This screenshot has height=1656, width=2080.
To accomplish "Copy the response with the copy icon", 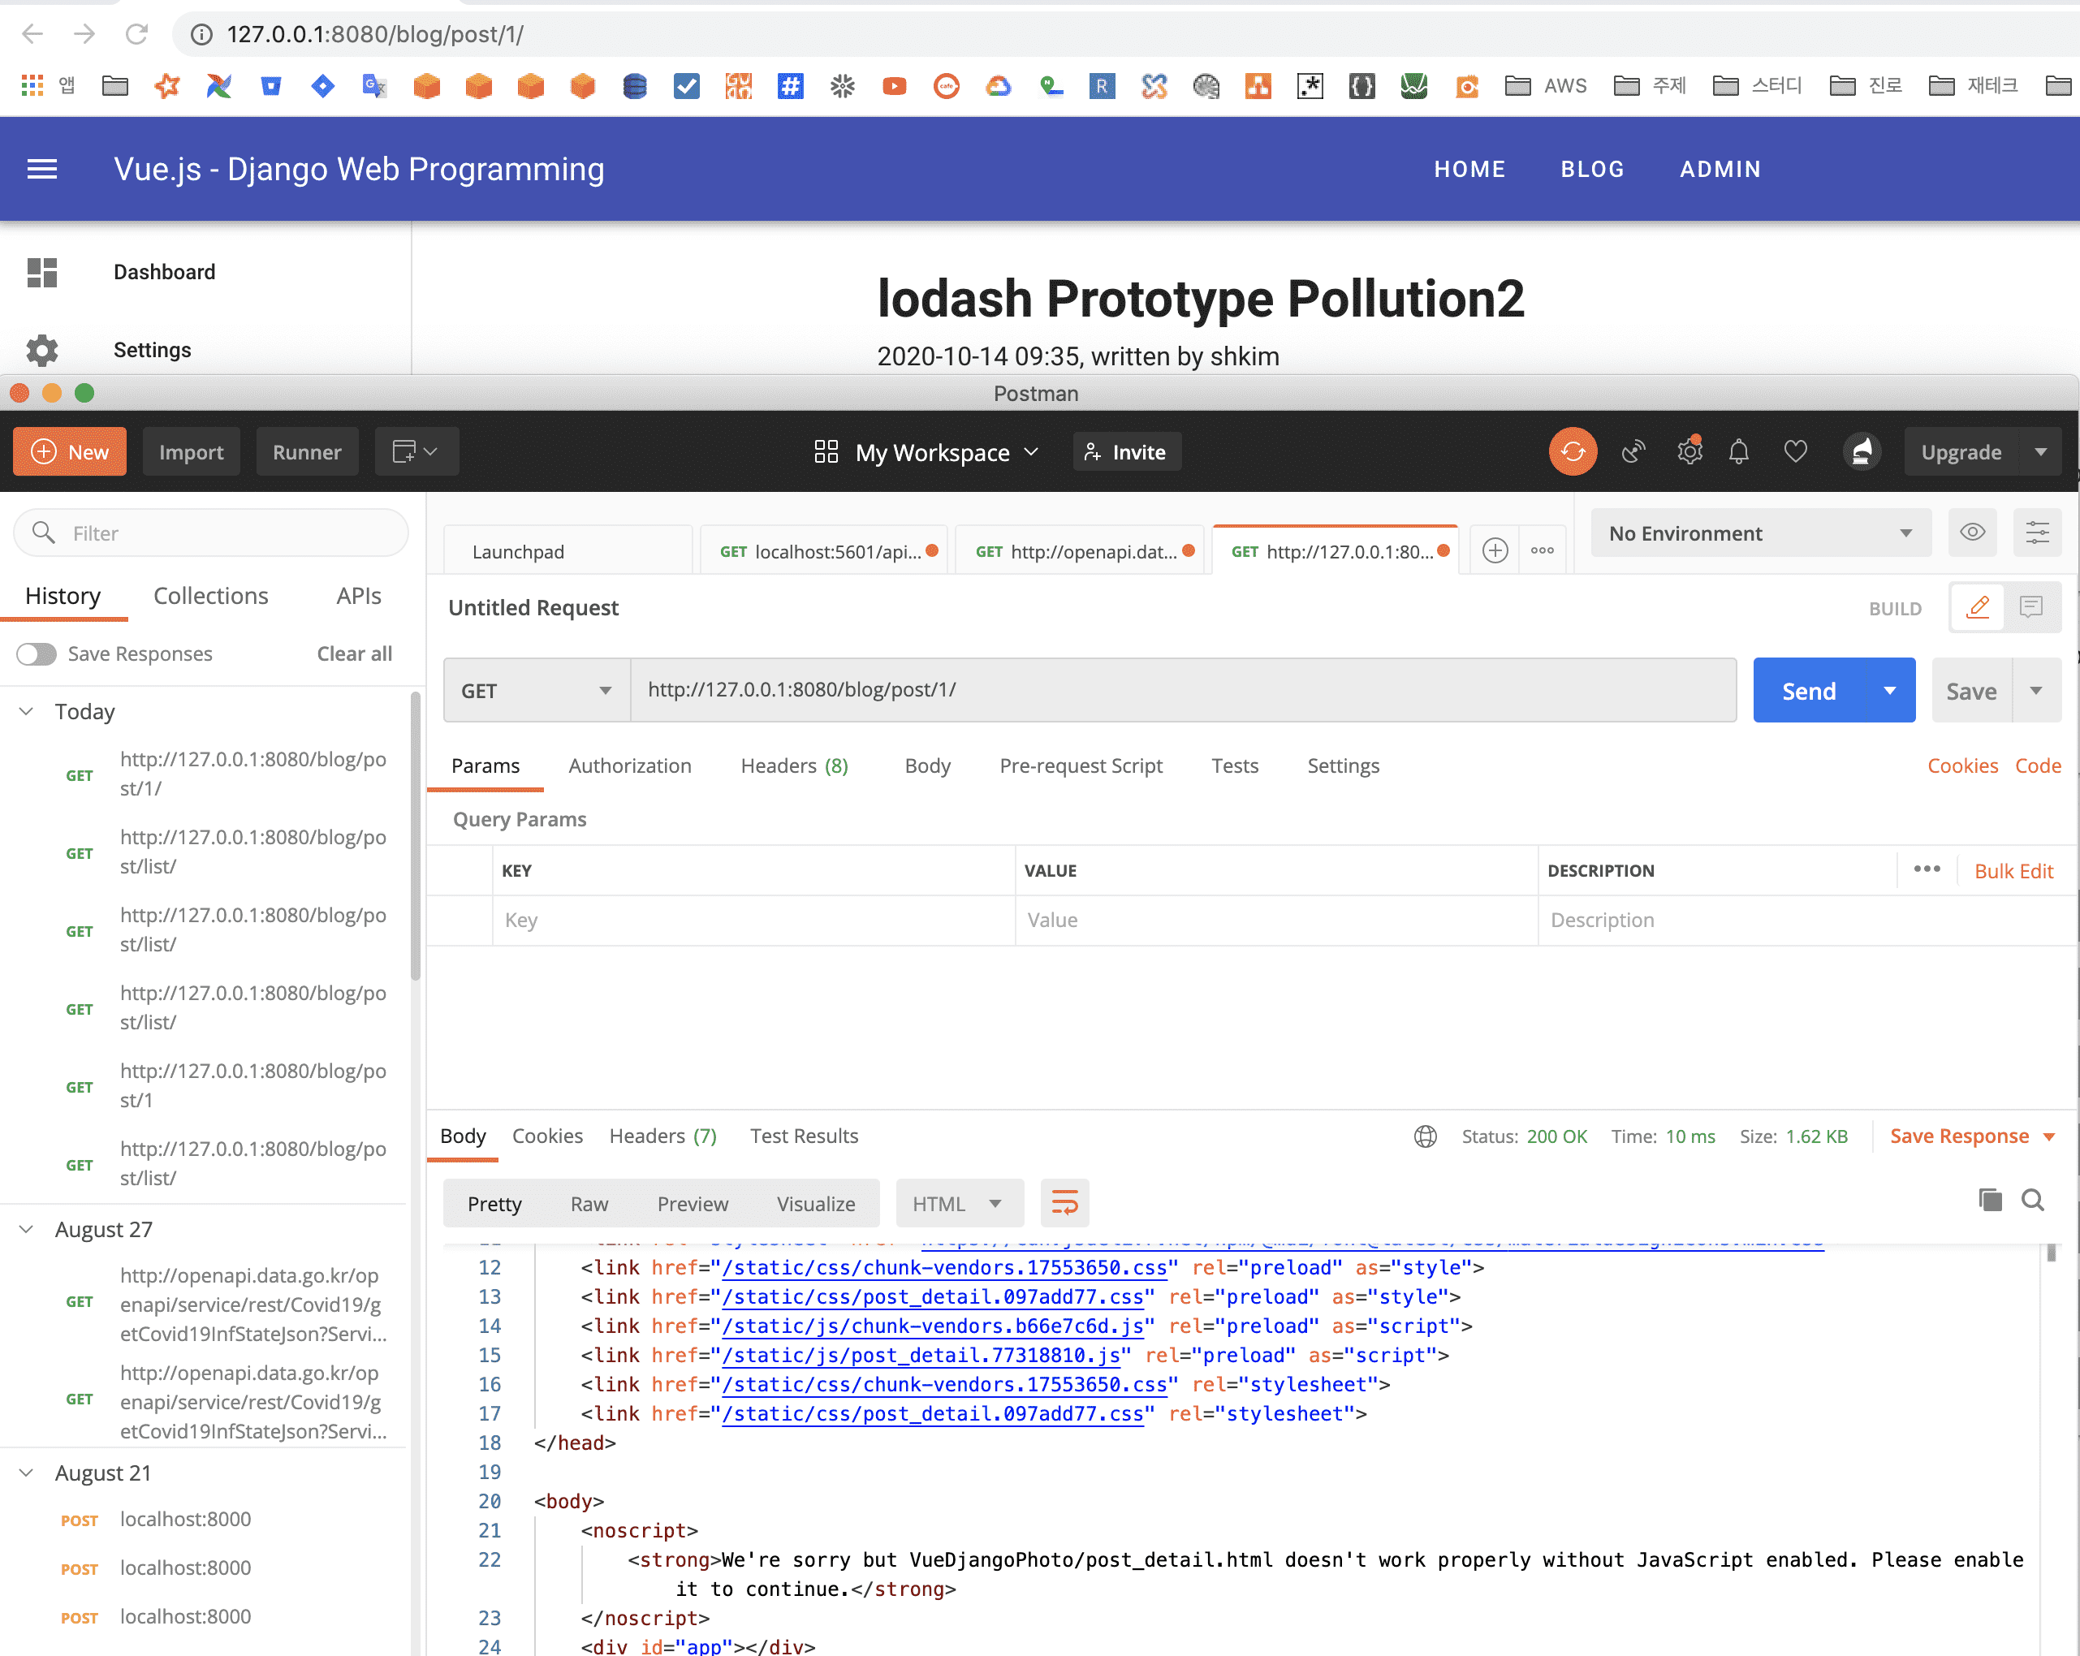I will (x=1989, y=1200).
